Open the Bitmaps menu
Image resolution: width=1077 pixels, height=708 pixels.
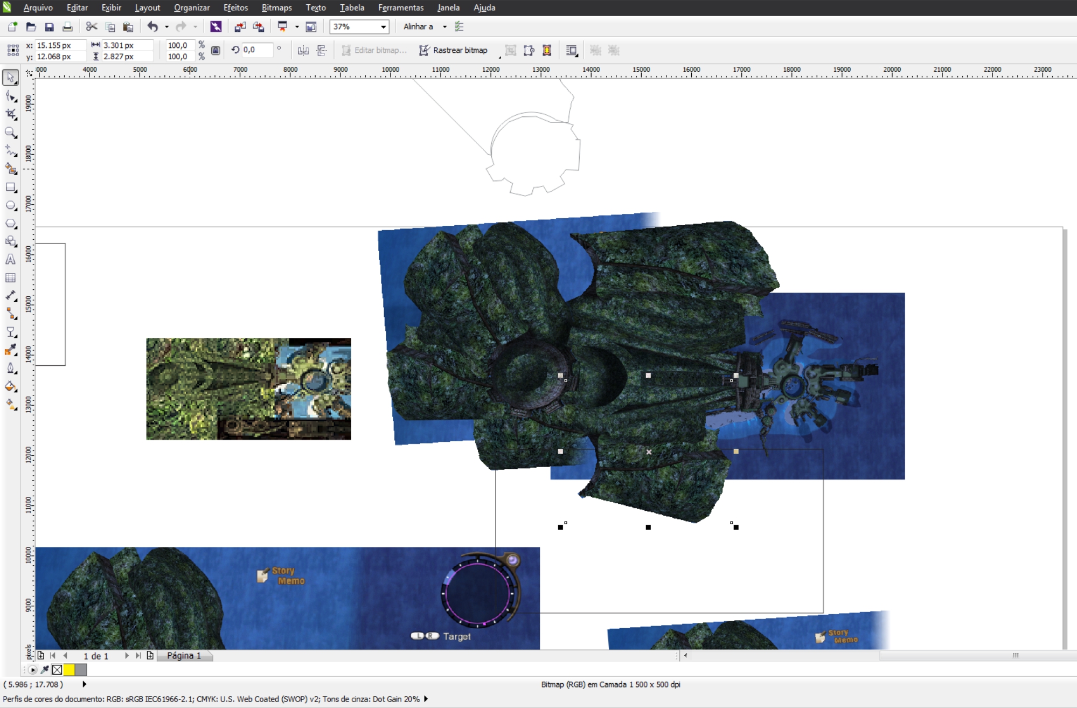point(277,8)
